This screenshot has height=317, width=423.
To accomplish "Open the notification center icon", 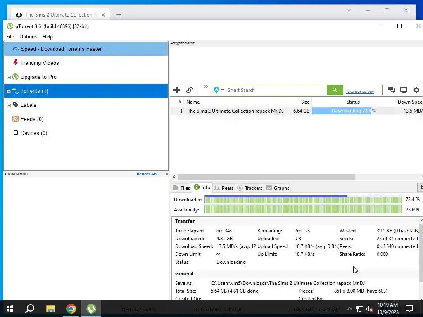I will (x=409, y=309).
